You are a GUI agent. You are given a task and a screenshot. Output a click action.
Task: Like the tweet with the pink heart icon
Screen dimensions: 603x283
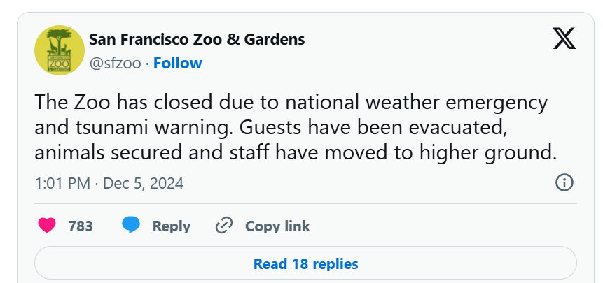point(47,226)
